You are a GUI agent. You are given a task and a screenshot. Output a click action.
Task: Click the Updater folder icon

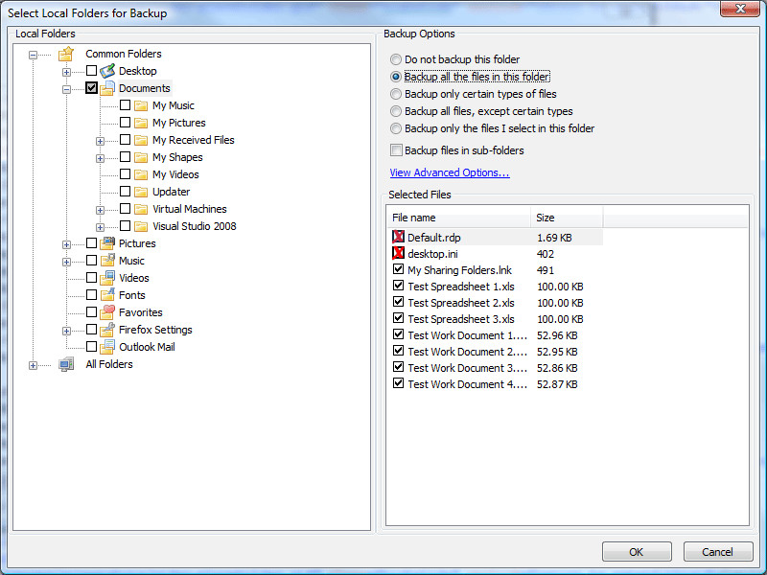point(141,192)
